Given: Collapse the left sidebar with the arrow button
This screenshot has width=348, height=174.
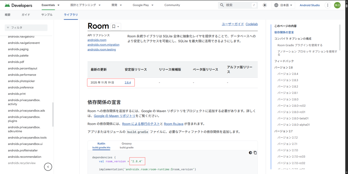Looking at the screenshot, I should (49, 167).
